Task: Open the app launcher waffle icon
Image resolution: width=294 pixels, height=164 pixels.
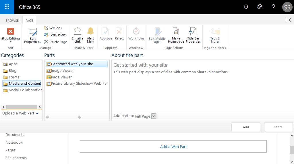Action: tap(7, 7)
